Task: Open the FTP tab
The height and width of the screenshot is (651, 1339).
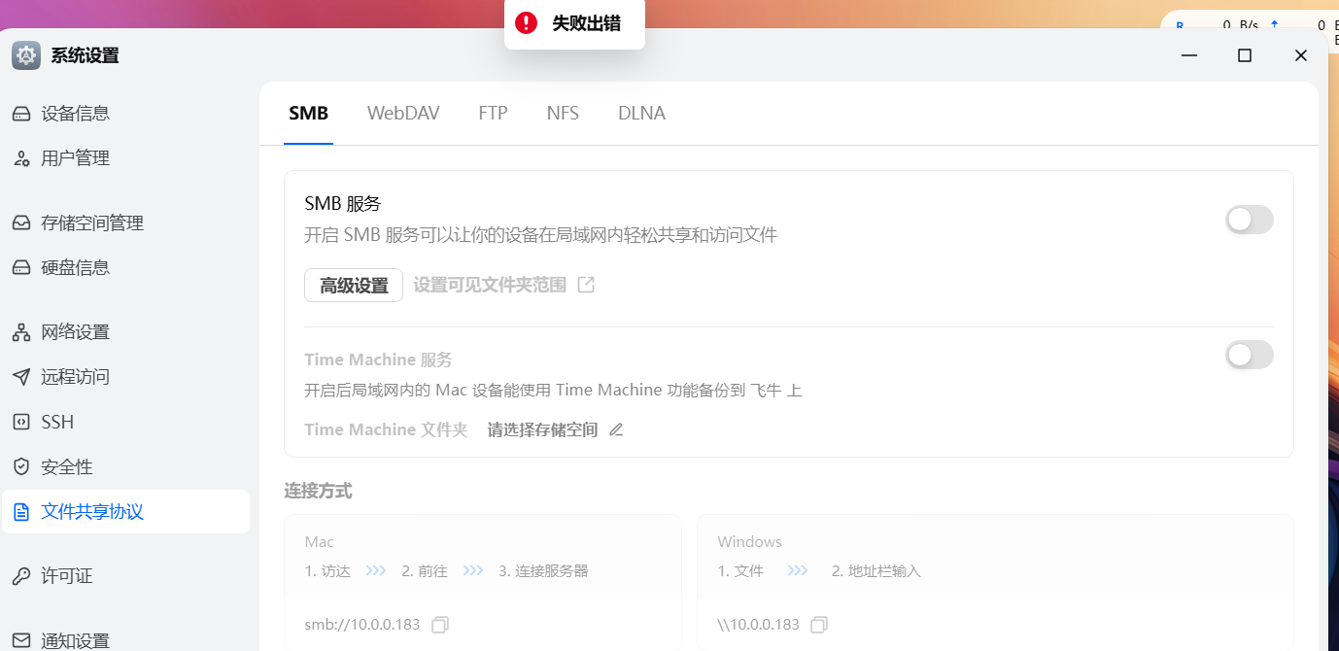Action: (x=493, y=114)
